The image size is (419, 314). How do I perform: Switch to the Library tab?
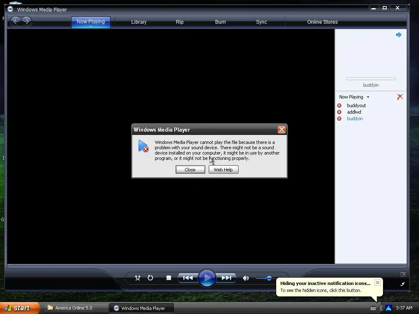tap(139, 22)
